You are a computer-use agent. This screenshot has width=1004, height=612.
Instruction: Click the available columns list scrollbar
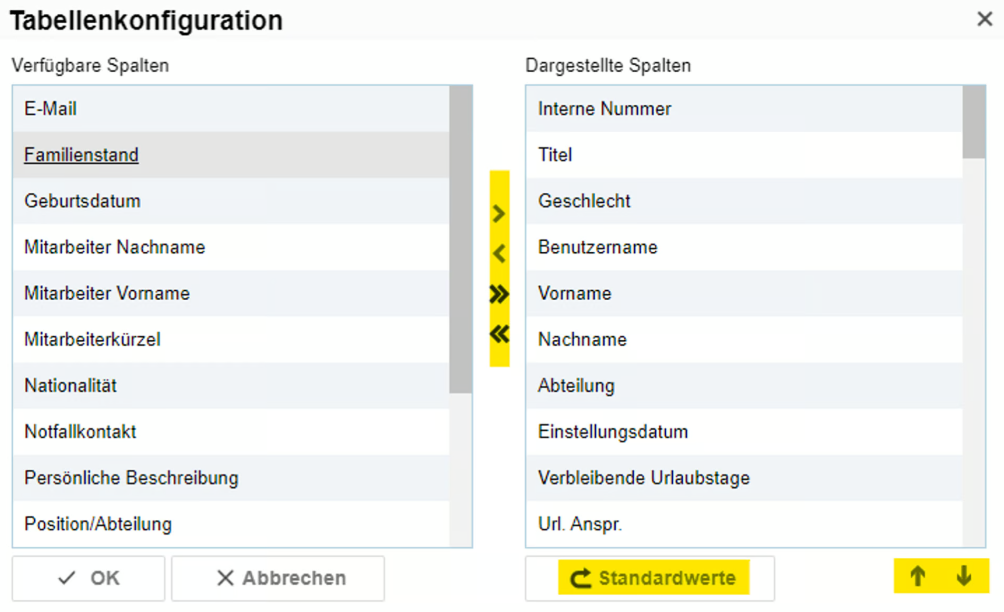(x=461, y=240)
